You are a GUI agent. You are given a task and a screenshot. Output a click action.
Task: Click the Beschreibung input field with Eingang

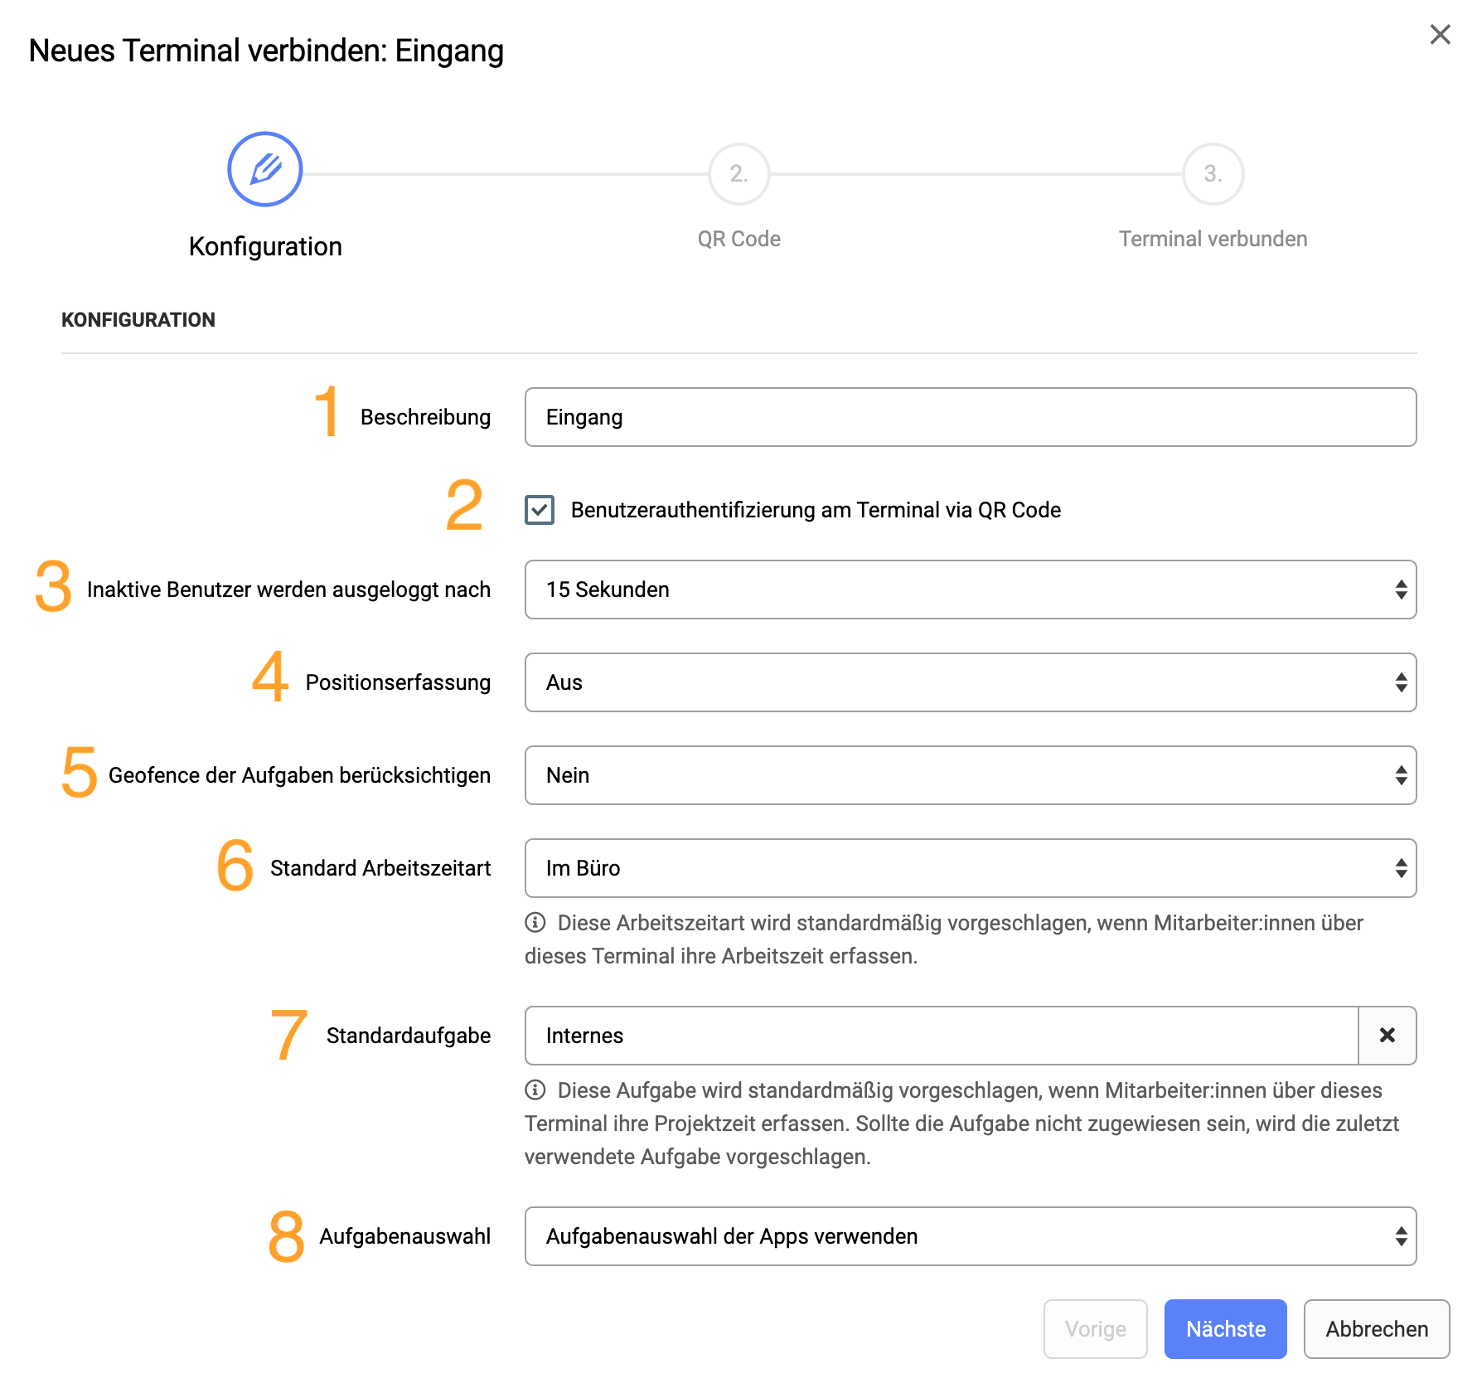click(971, 417)
